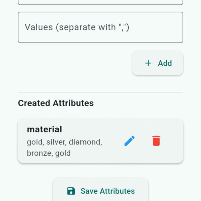Remove material via the red bin icon
This screenshot has height=201, width=201.
156,141
